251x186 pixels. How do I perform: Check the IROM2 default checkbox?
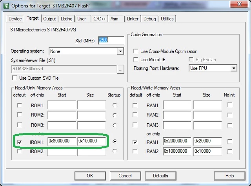pyautogui.click(x=20, y=151)
